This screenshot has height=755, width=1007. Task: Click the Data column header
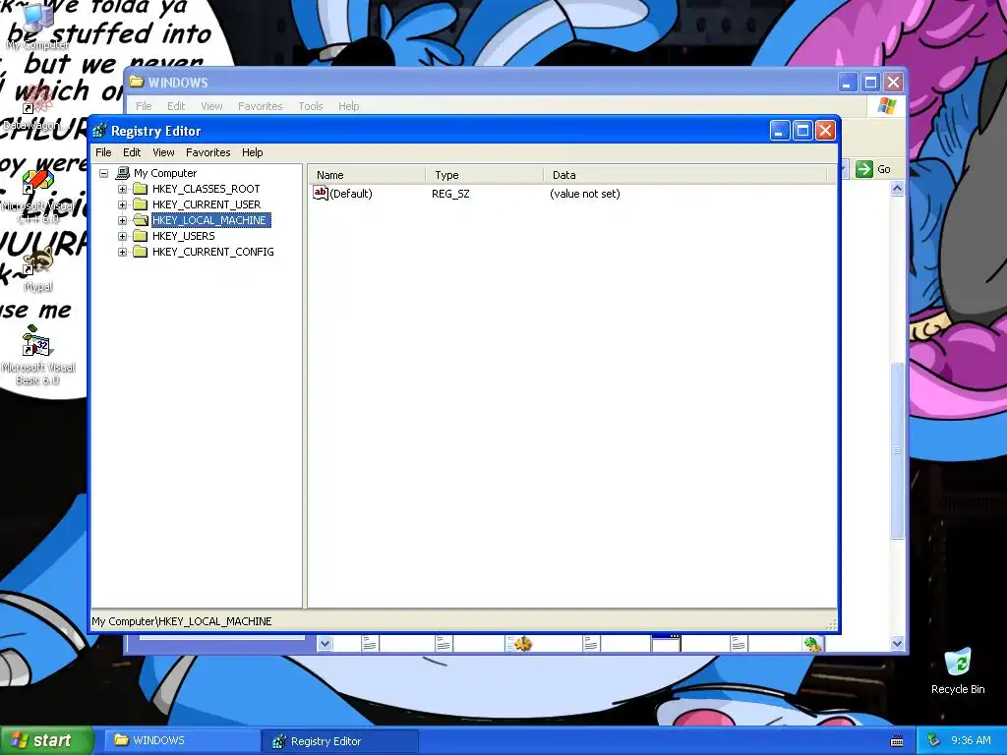coord(685,175)
